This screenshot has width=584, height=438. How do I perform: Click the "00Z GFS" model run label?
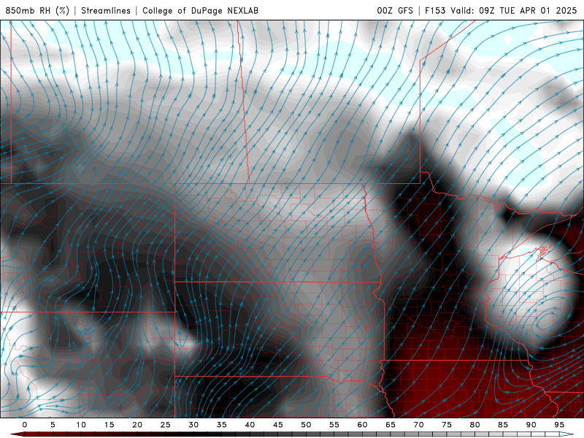[395, 10]
